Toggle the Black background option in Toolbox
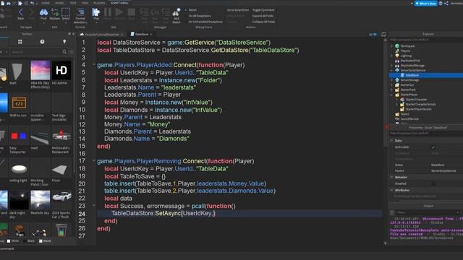This screenshot has width=463, height=260. coord(29,240)
